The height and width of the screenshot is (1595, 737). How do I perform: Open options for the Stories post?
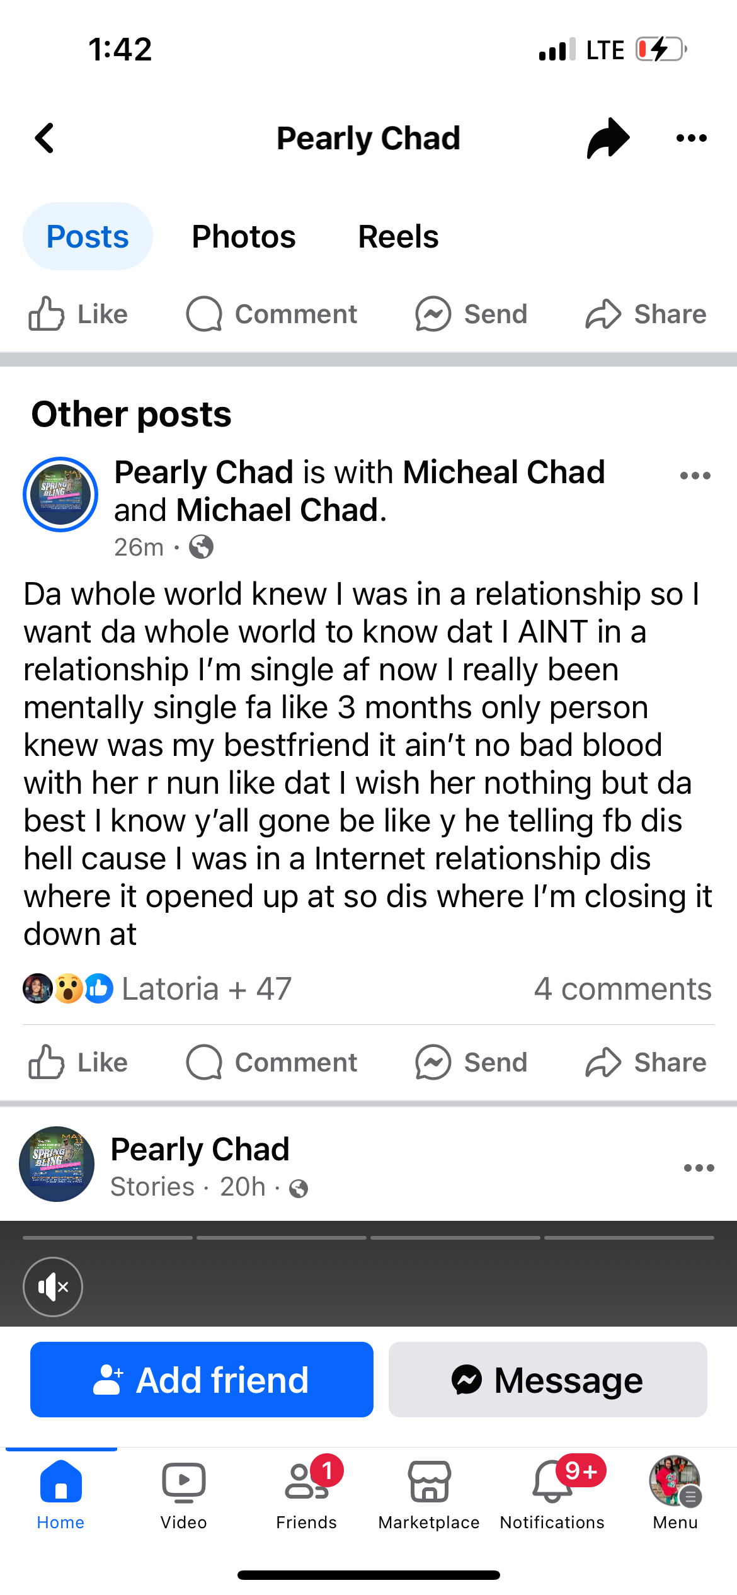[699, 1168]
